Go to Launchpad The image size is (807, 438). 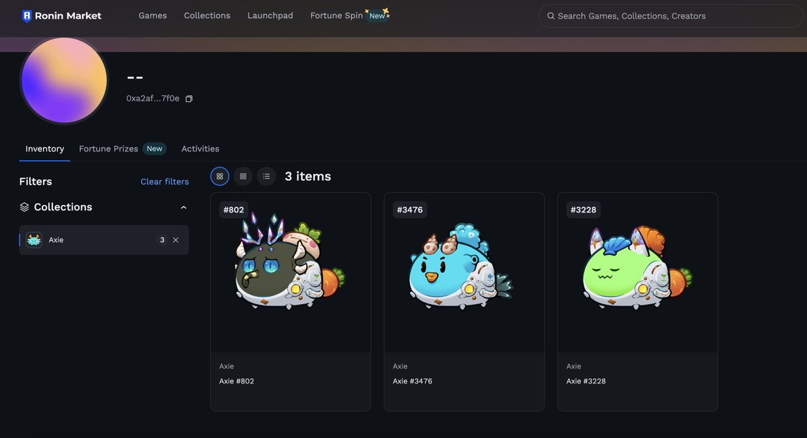pyautogui.click(x=270, y=15)
